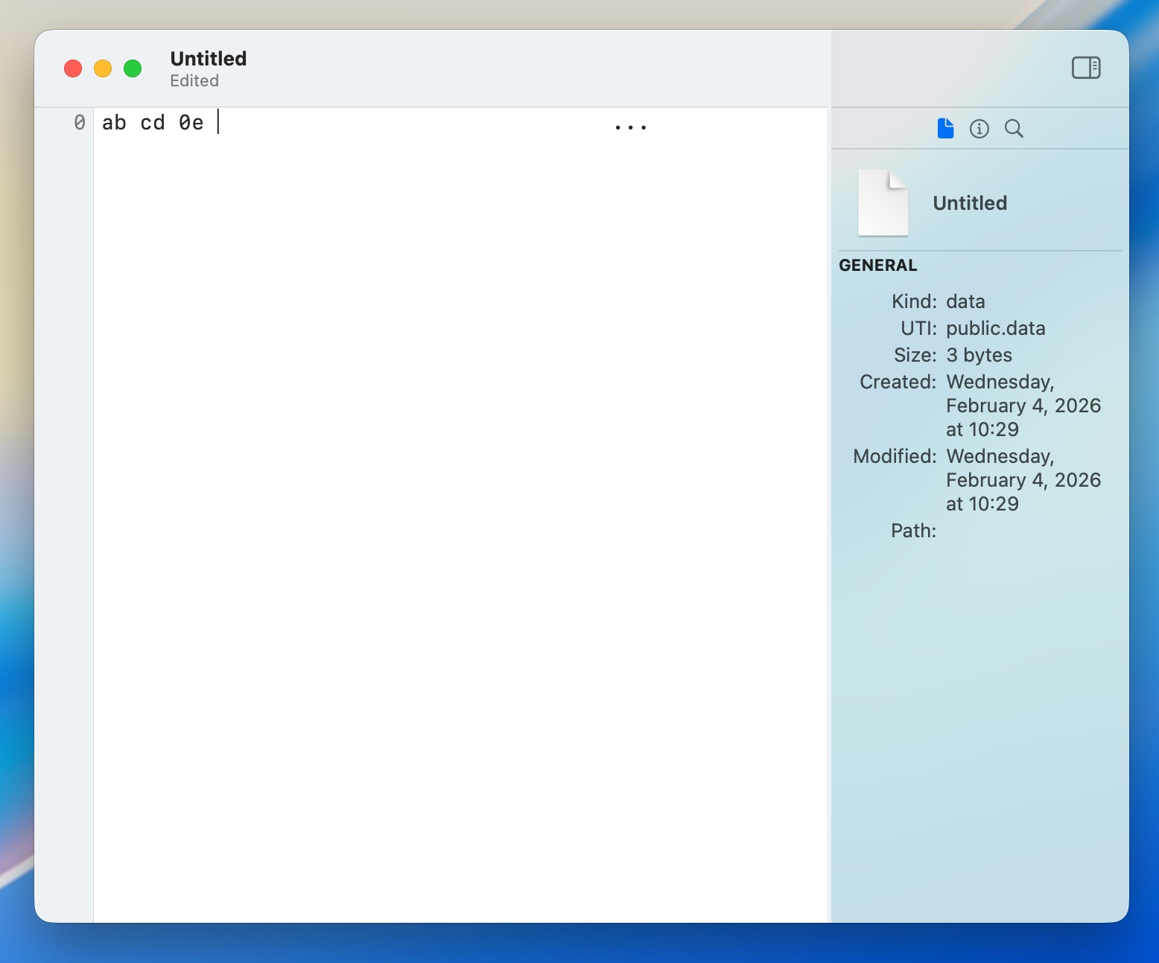
Task: Switch to the info inspector tab
Action: [x=979, y=129]
